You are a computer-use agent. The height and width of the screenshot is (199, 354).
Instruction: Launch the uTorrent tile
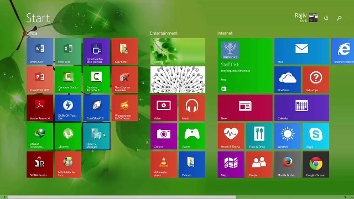(x=68, y=137)
